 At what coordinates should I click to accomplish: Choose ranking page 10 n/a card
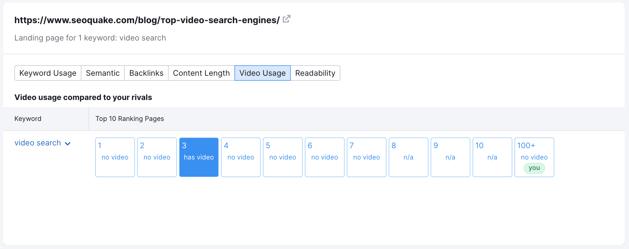[x=492, y=157]
